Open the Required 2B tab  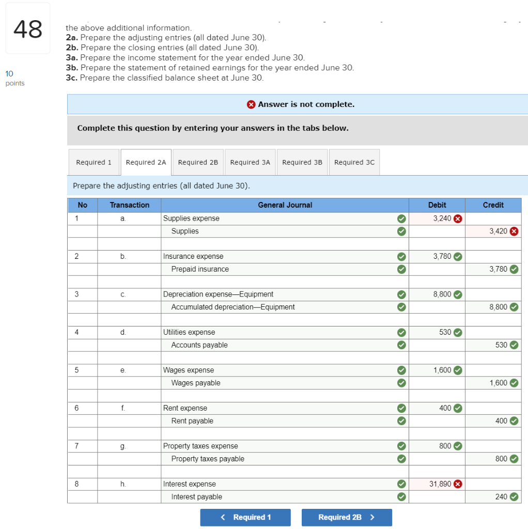198,162
